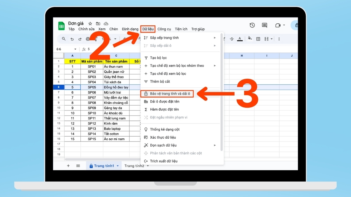Check cloud save status icon

(106, 23)
